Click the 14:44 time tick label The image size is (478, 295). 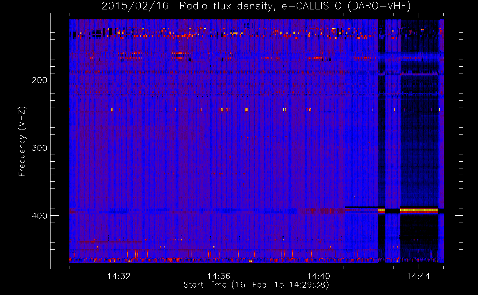tap(418, 276)
